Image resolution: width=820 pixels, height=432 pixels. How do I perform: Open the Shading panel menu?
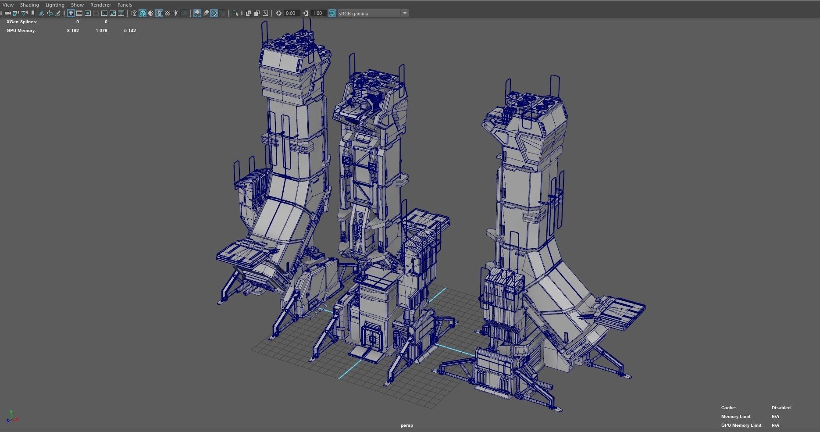(29, 5)
